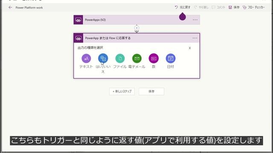Choose ファイル file output type

(120, 61)
